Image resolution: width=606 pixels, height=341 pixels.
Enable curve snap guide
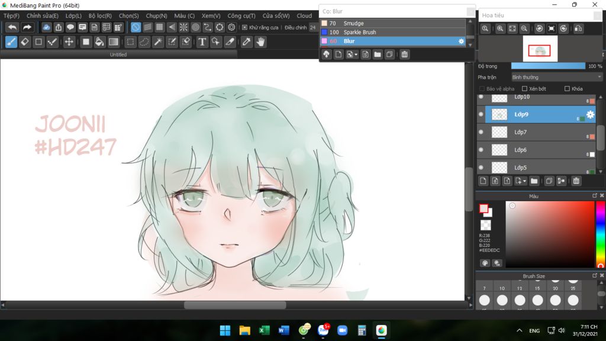click(208, 27)
